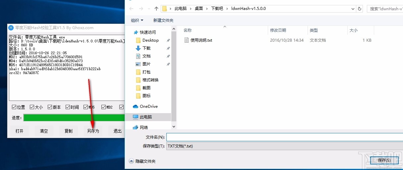The image size is (403, 170).
Task: Open the 组织 dropdown menu
Action: tap(137, 21)
